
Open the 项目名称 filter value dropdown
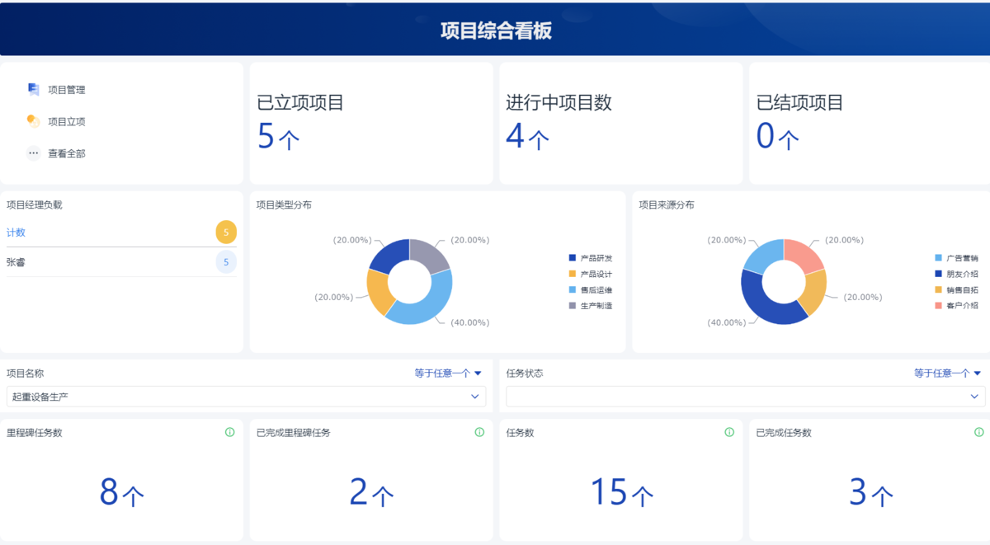point(243,396)
